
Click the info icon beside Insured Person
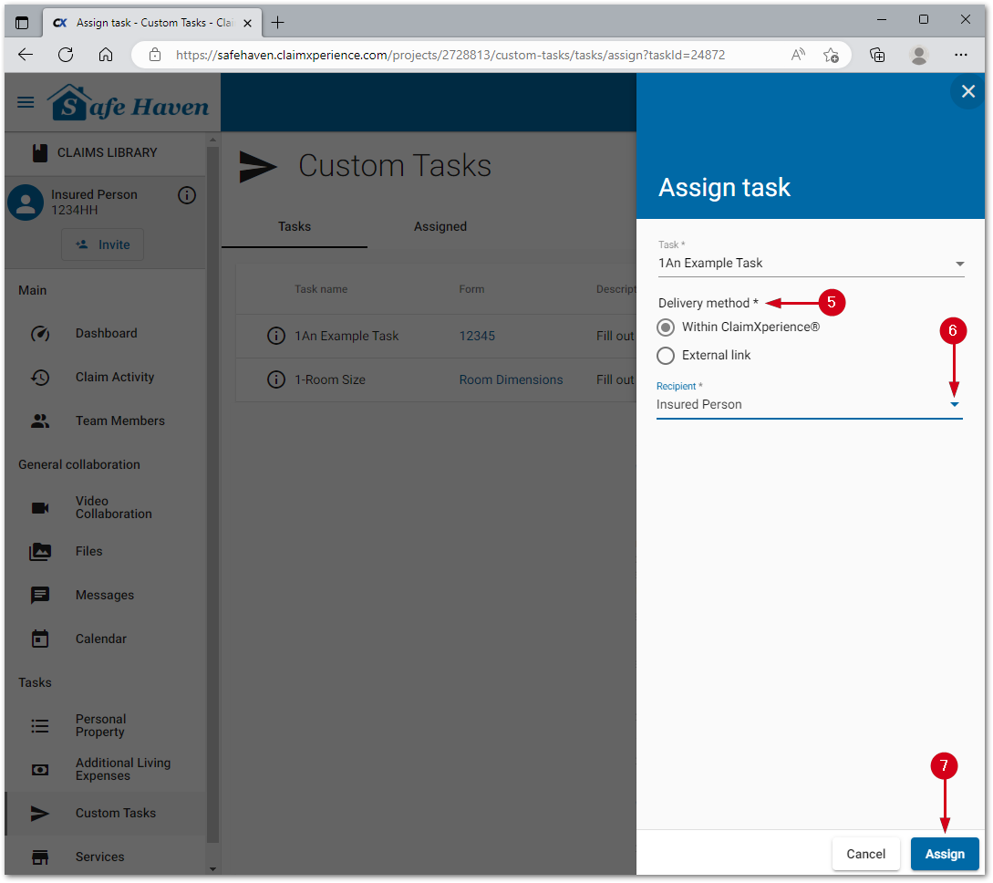(x=187, y=195)
